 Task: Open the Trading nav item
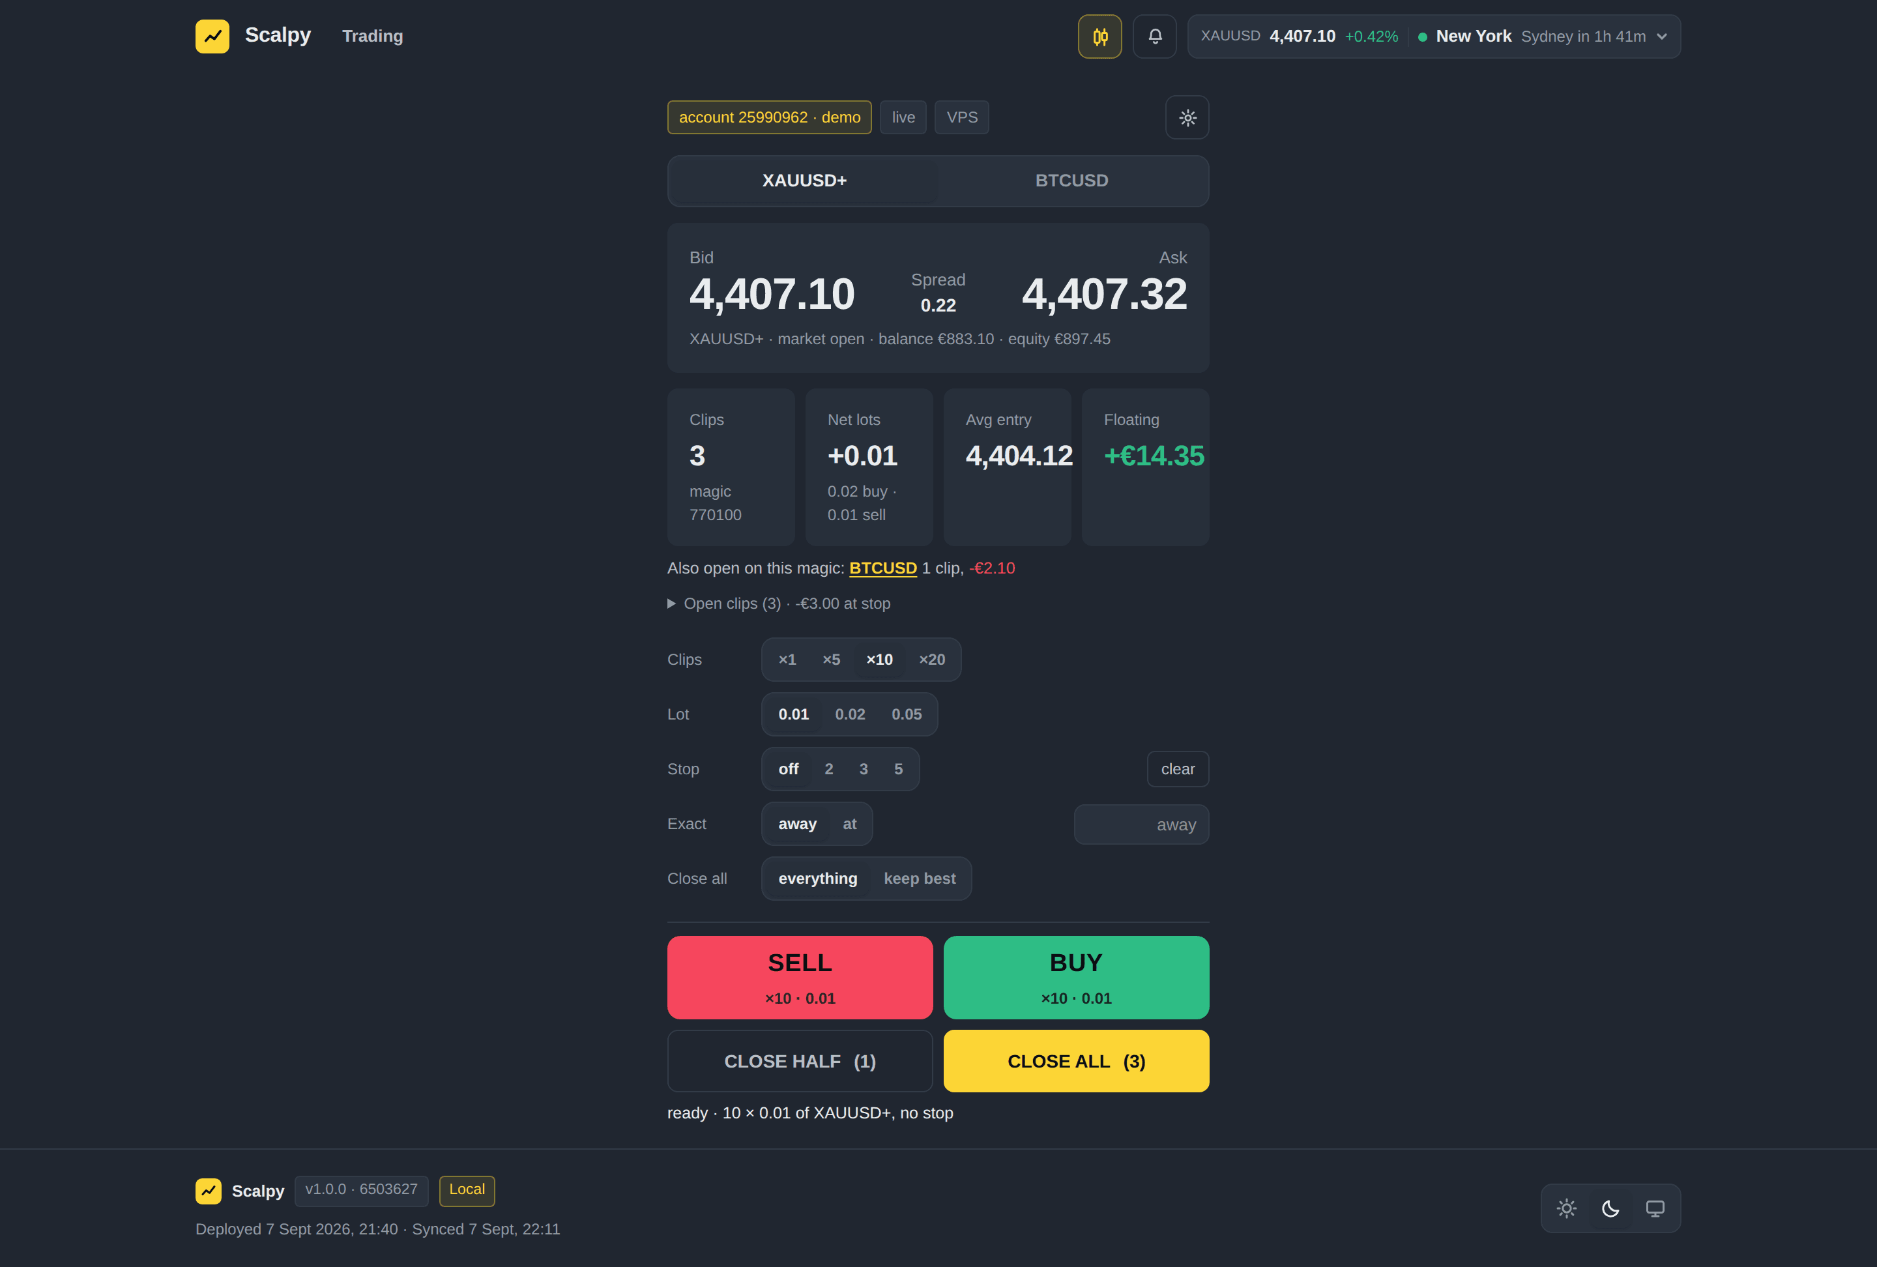372,36
